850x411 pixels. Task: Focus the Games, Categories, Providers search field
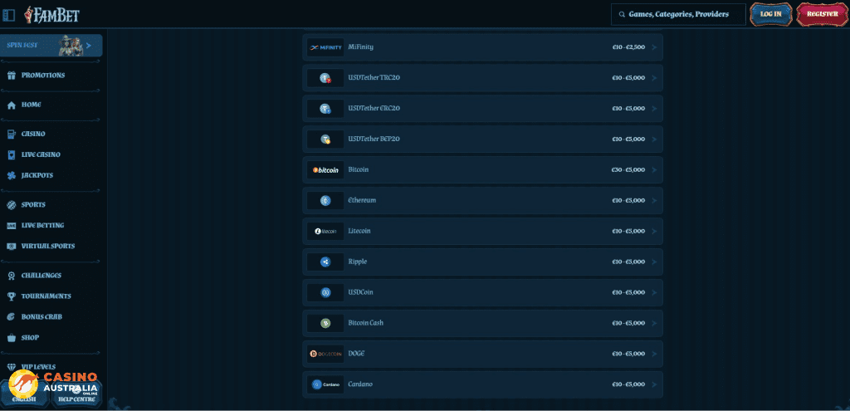(x=678, y=15)
